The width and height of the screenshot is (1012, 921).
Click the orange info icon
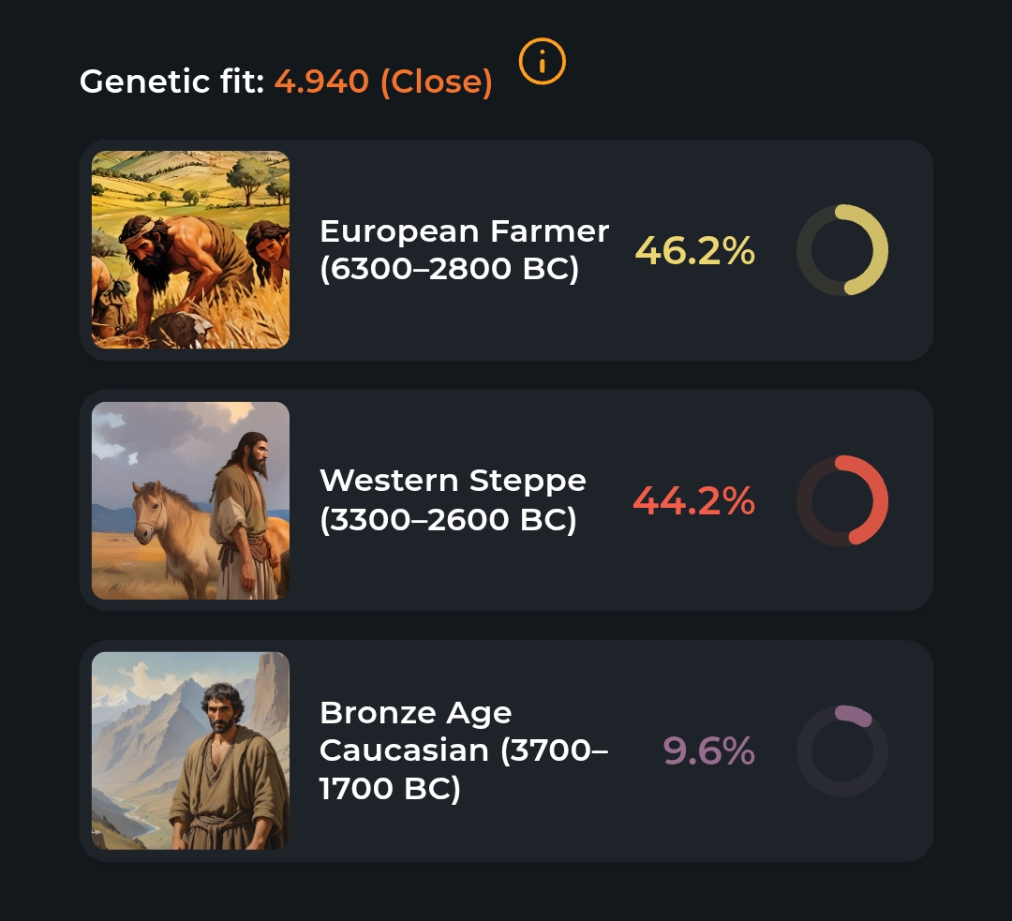coord(543,62)
